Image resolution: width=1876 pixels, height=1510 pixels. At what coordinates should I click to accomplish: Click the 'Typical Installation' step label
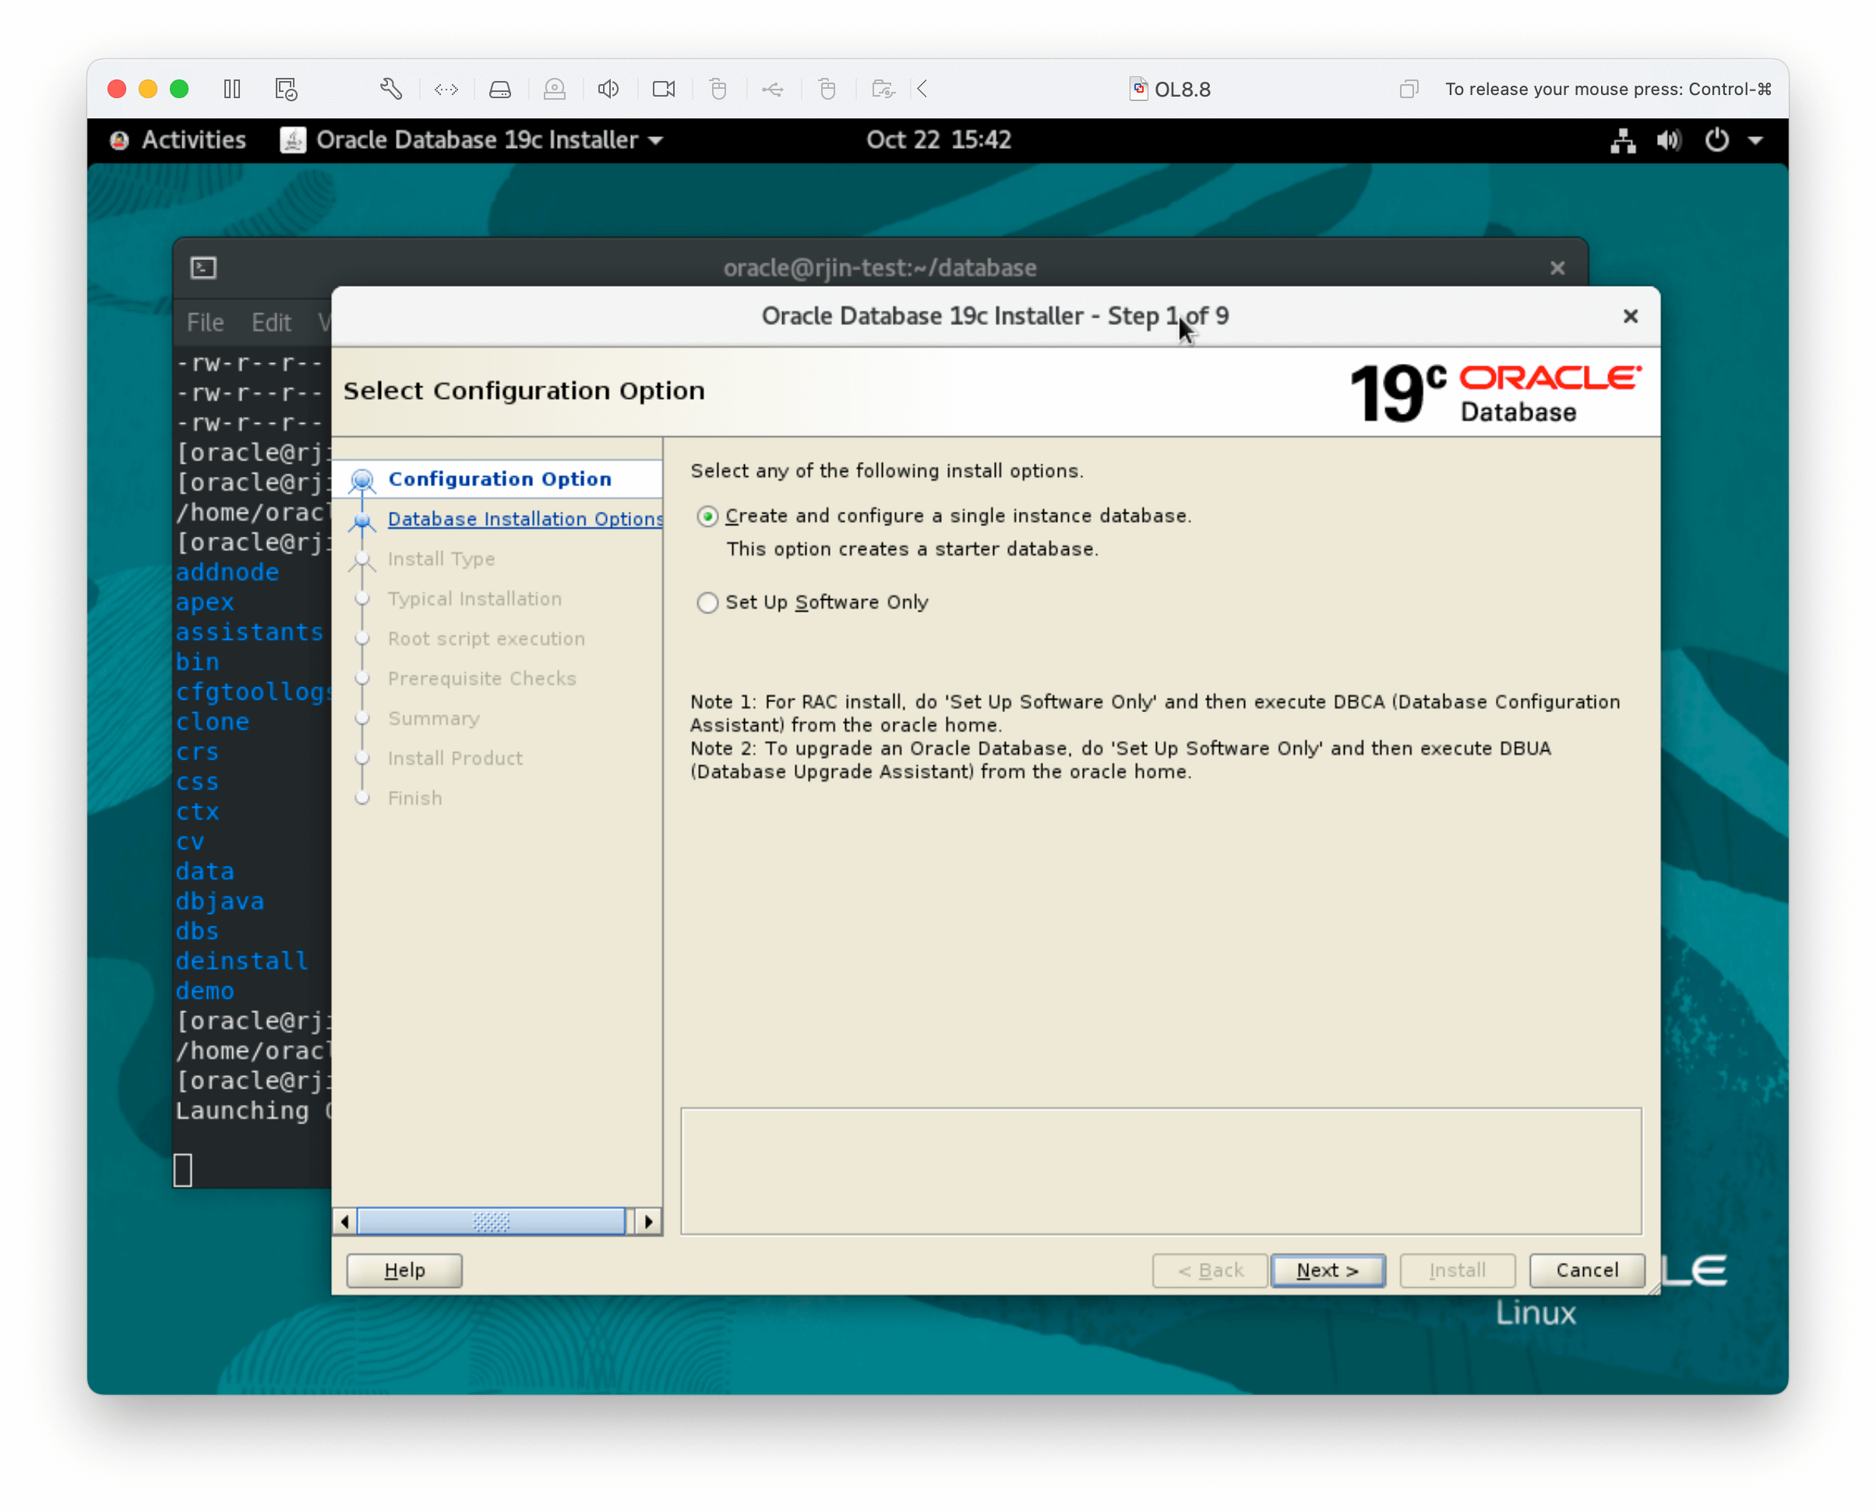click(x=475, y=598)
